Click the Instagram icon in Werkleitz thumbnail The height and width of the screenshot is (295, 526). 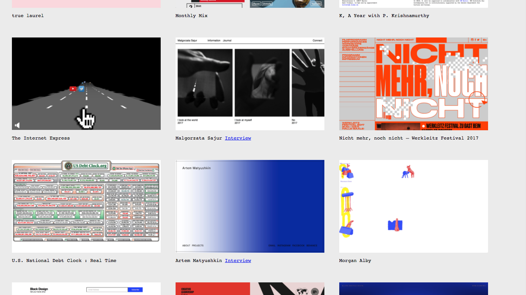(x=473, y=40)
